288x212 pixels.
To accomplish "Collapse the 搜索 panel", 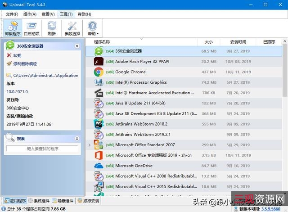I will tap(77, 139).
